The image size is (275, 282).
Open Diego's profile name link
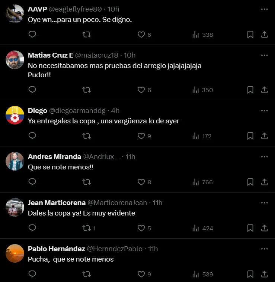click(x=38, y=111)
